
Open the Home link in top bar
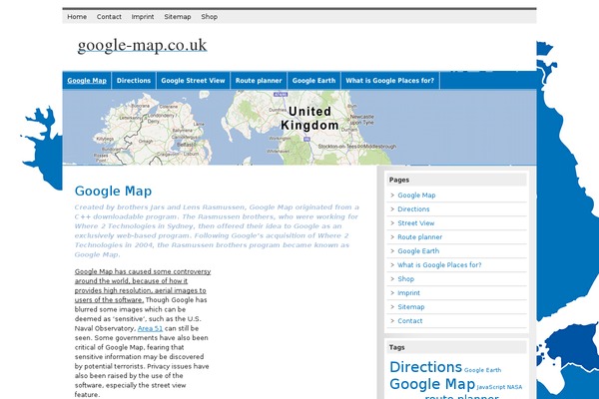point(77,17)
